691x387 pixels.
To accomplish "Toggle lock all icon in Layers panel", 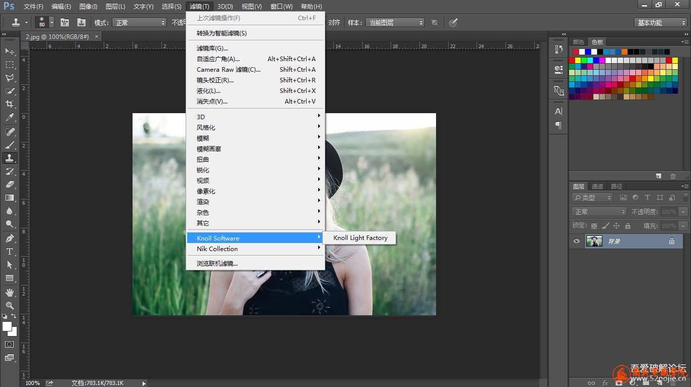I will pyautogui.click(x=628, y=226).
